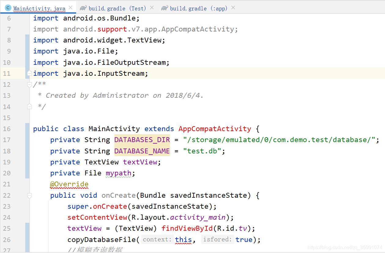Click 'android.widget.TextView' import on line 8
This screenshot has height=253, width=385.
click(112, 40)
